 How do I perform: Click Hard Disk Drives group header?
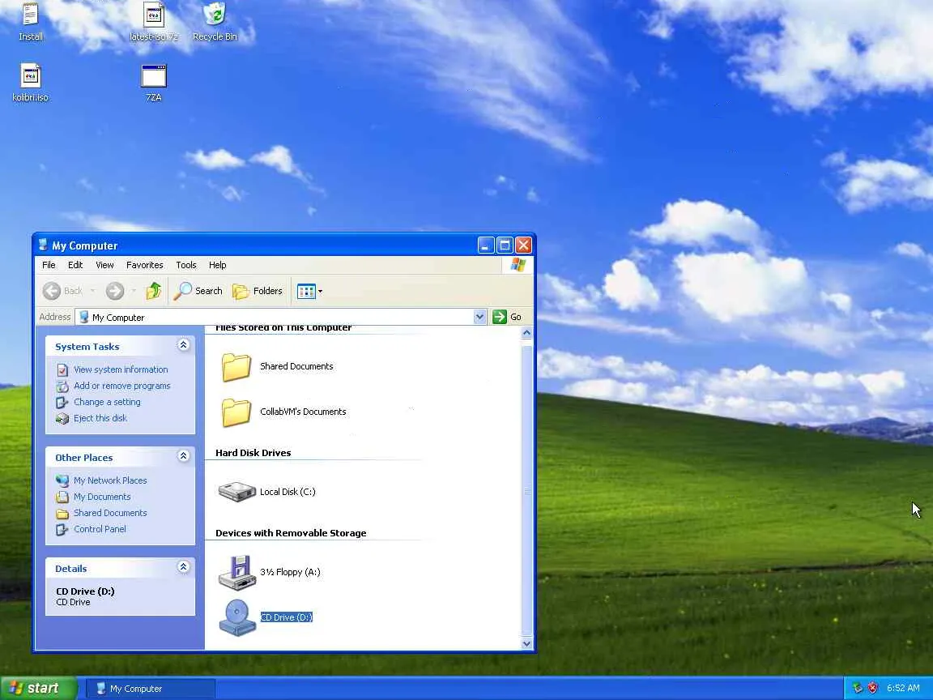(253, 453)
